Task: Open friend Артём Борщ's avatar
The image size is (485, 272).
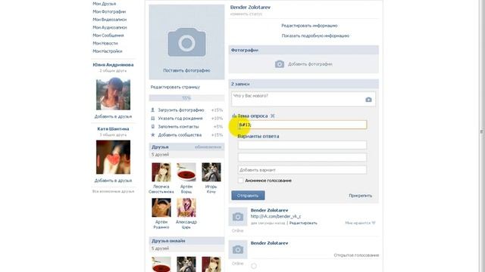Action: (186, 172)
